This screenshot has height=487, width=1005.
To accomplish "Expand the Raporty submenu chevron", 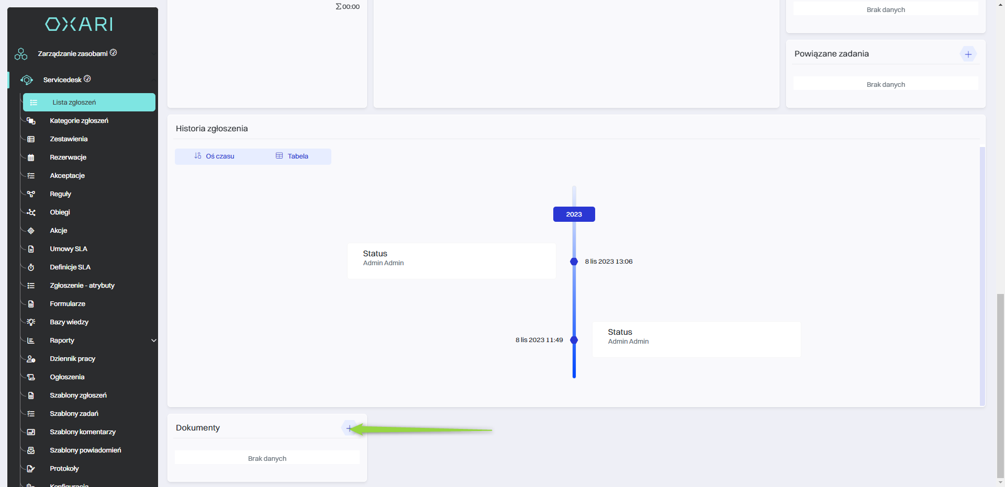I will [x=153, y=341].
